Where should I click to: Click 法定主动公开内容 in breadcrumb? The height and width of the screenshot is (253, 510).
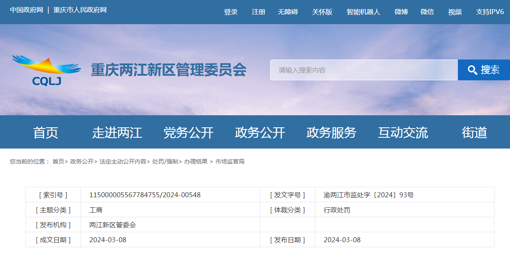tap(123, 161)
